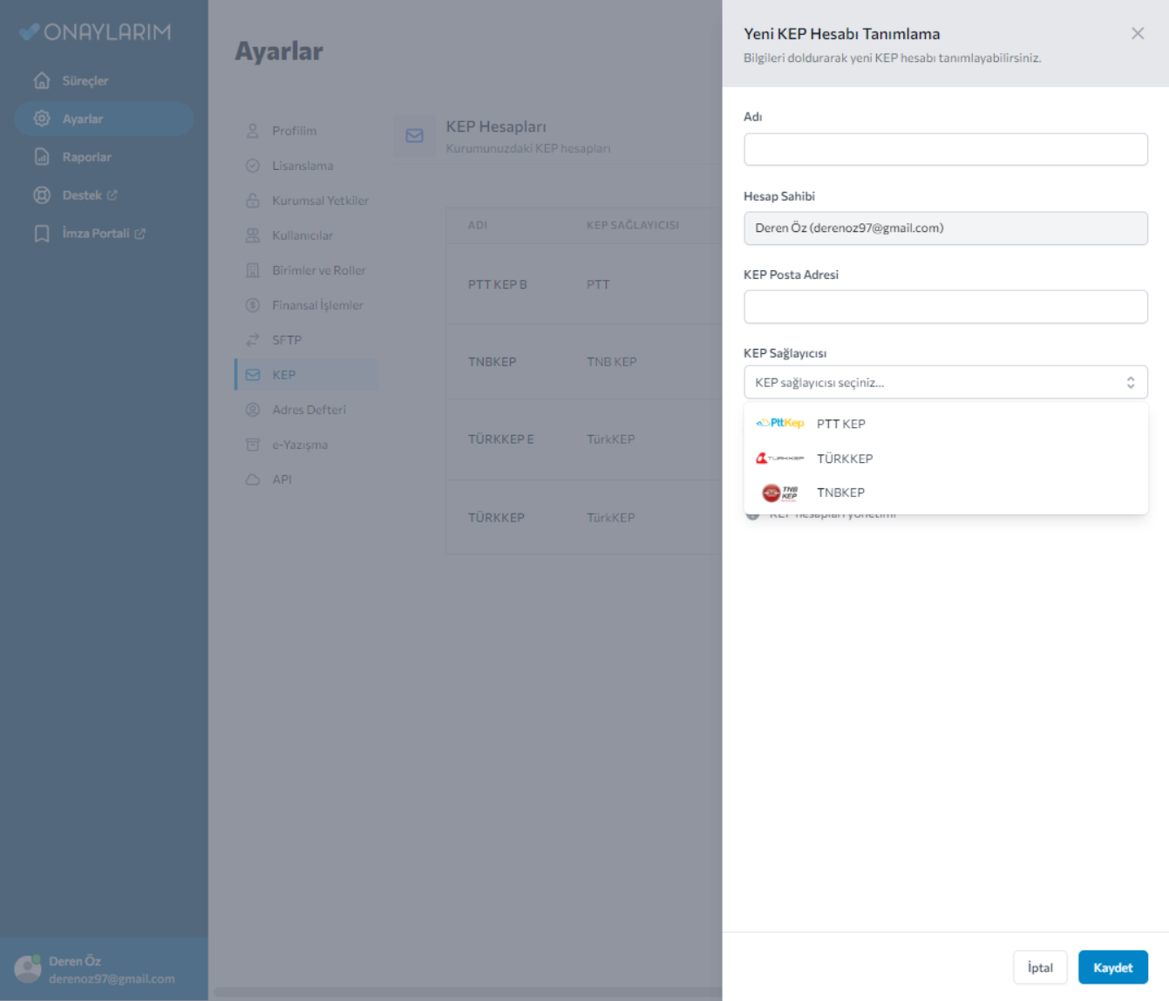Open the Adres Defteri settings section
This screenshot has width=1169, height=1001.
click(309, 410)
